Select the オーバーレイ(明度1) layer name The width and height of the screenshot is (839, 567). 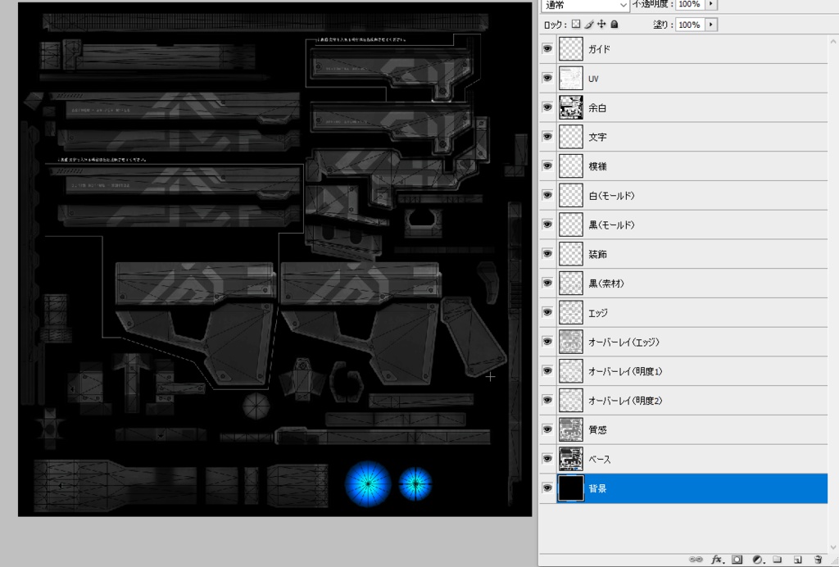coord(625,371)
